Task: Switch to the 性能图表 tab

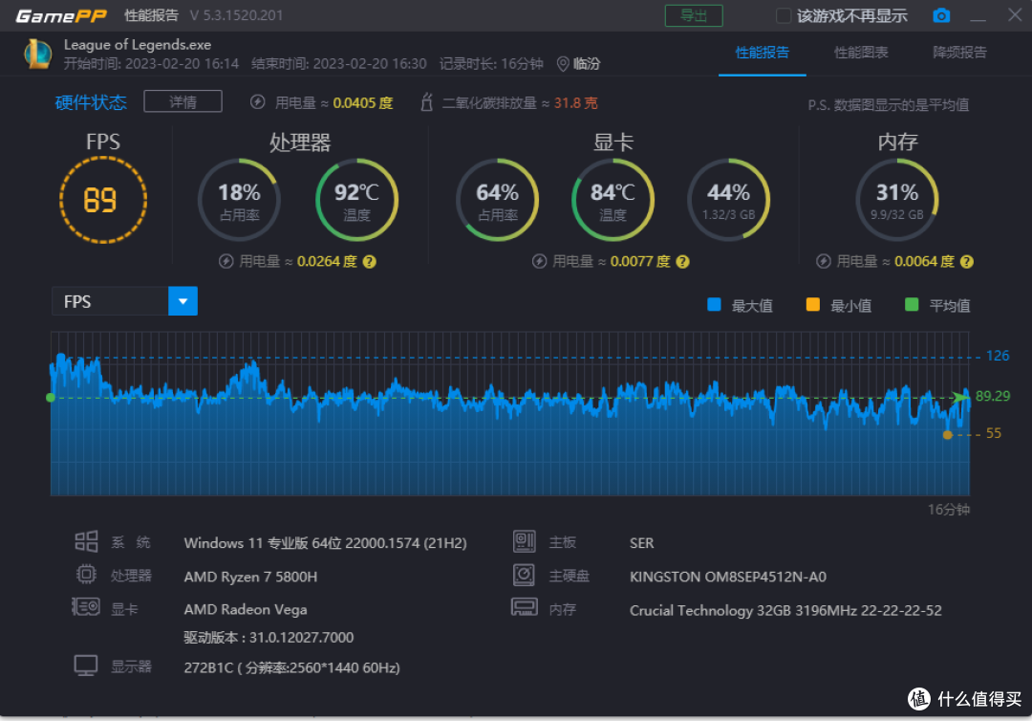Action: coord(861,53)
